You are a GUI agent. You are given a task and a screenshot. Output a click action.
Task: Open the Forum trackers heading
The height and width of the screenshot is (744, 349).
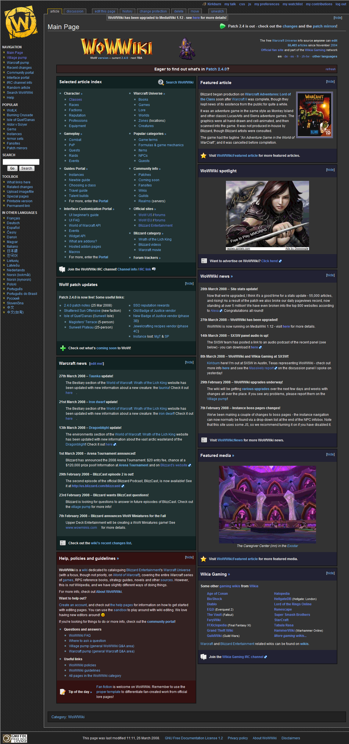tap(147, 258)
